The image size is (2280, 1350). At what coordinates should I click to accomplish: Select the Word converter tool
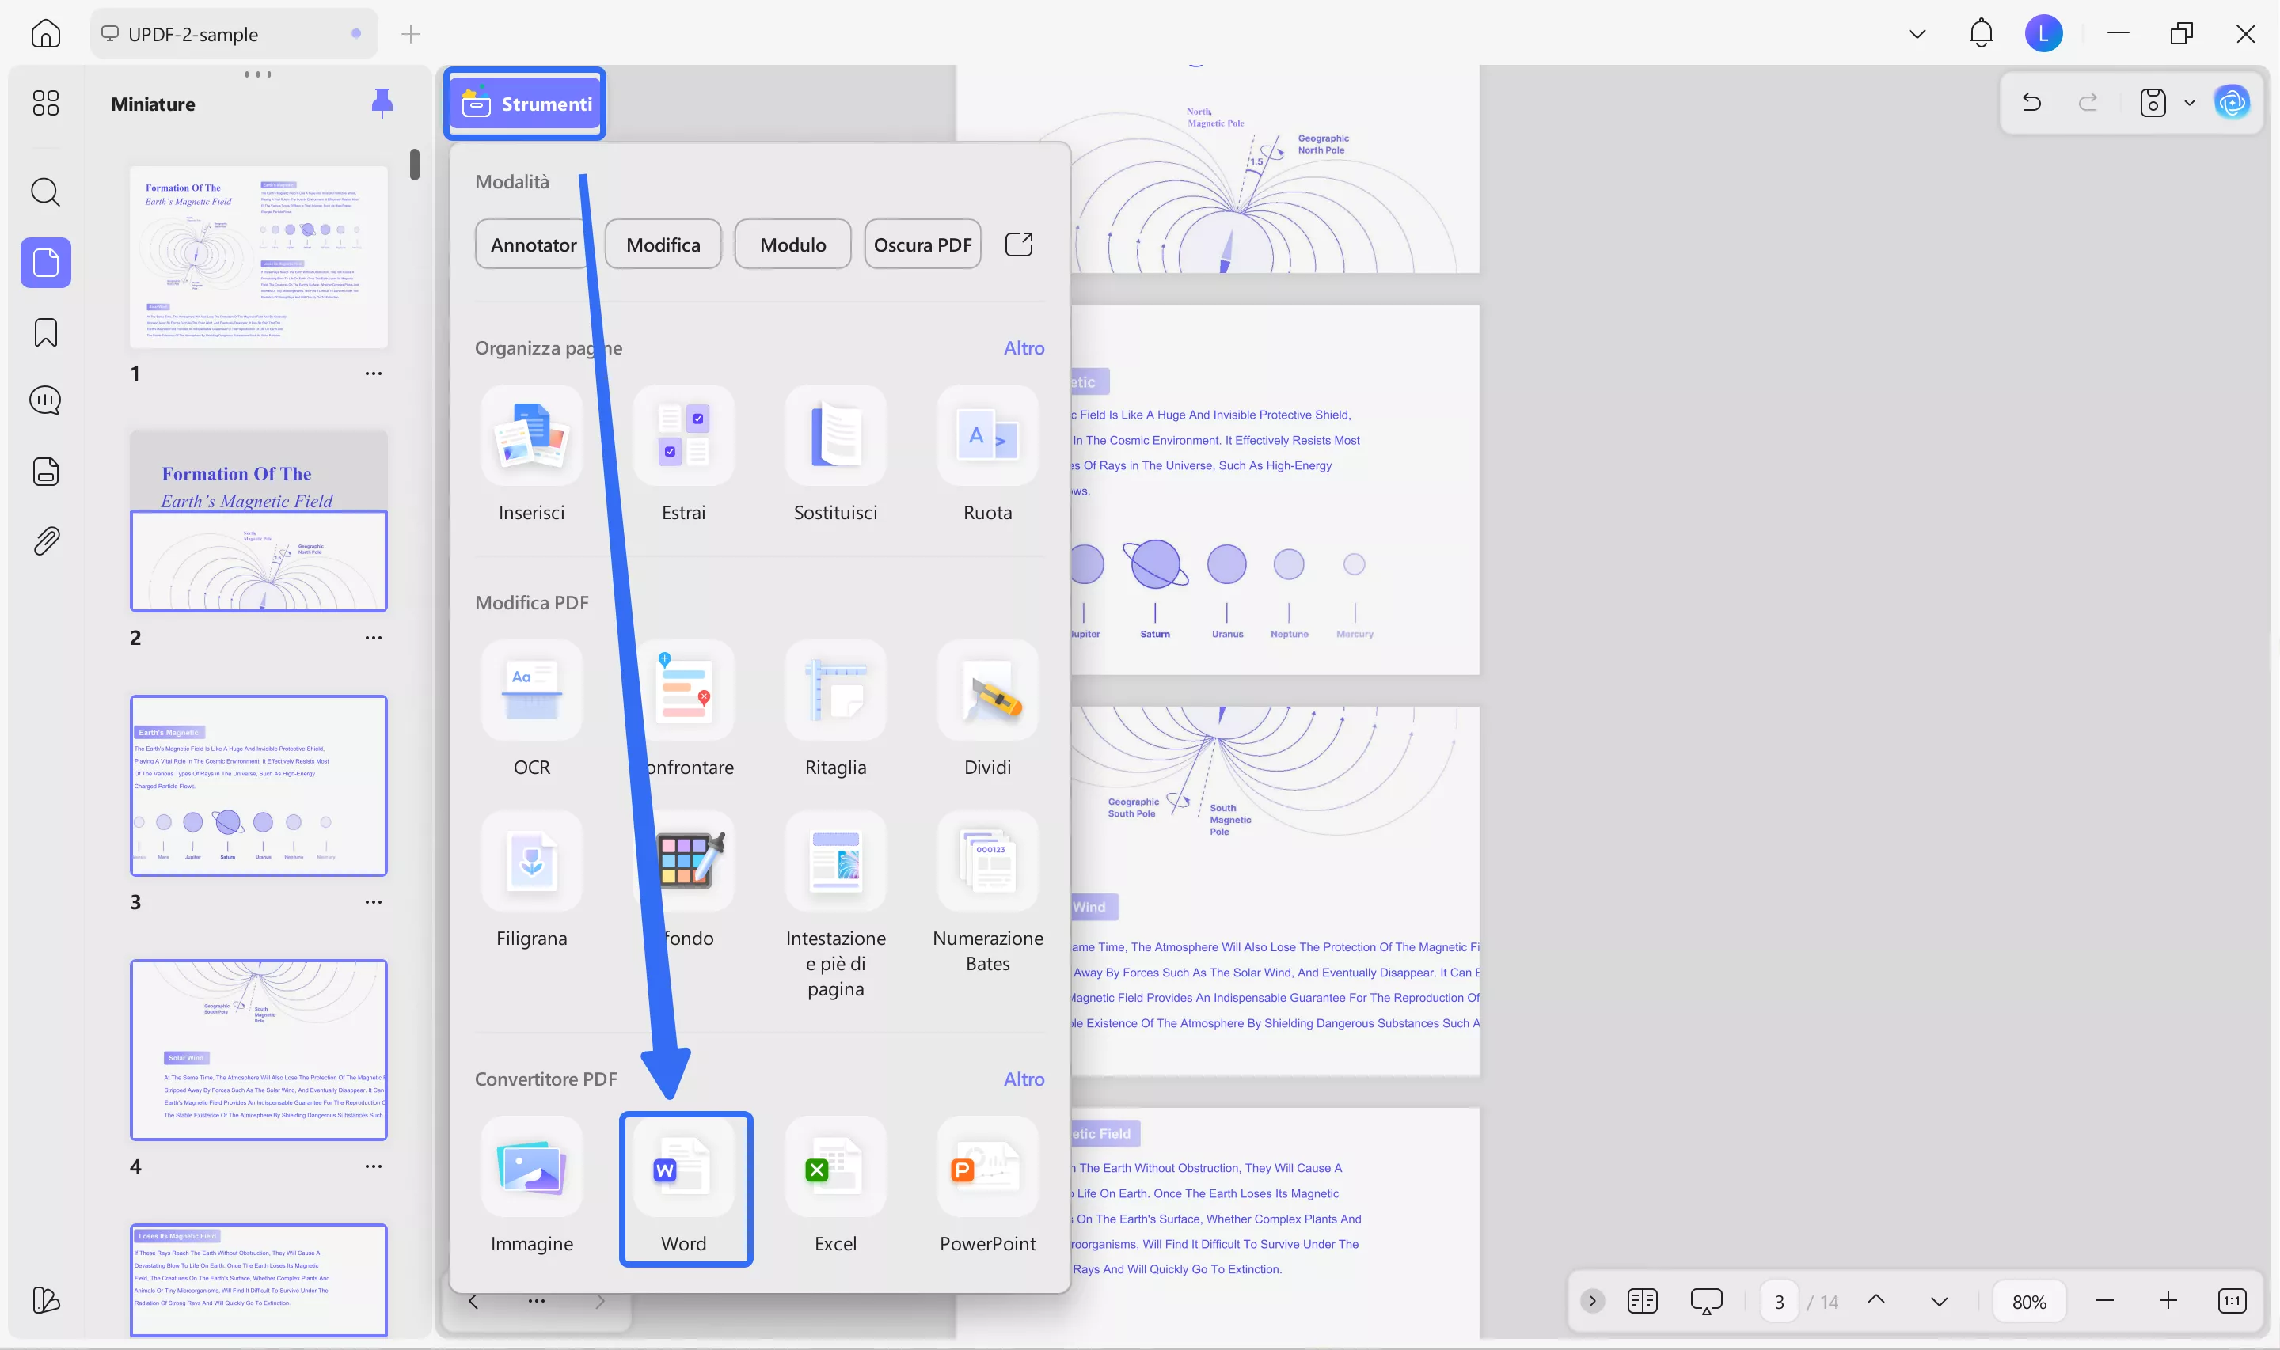coord(685,1187)
